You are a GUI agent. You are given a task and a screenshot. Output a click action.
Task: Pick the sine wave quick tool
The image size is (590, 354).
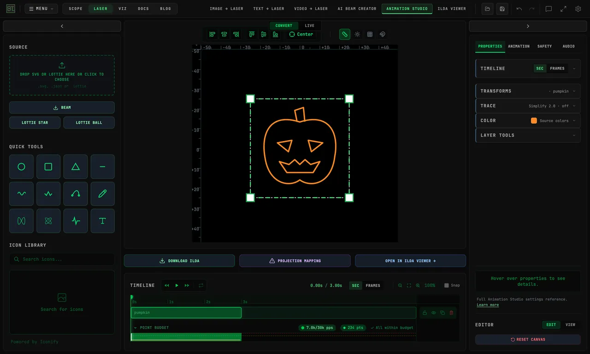21,194
